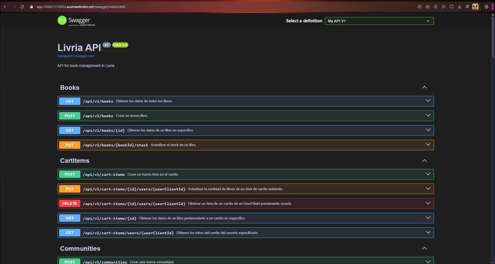This screenshot has width=495, height=264.
Task: Click GET button for all books
Action: [x=70, y=101]
